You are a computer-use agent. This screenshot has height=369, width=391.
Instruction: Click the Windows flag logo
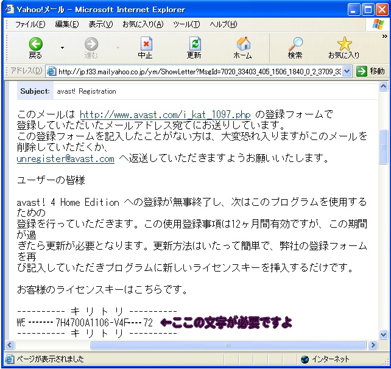coord(378,24)
